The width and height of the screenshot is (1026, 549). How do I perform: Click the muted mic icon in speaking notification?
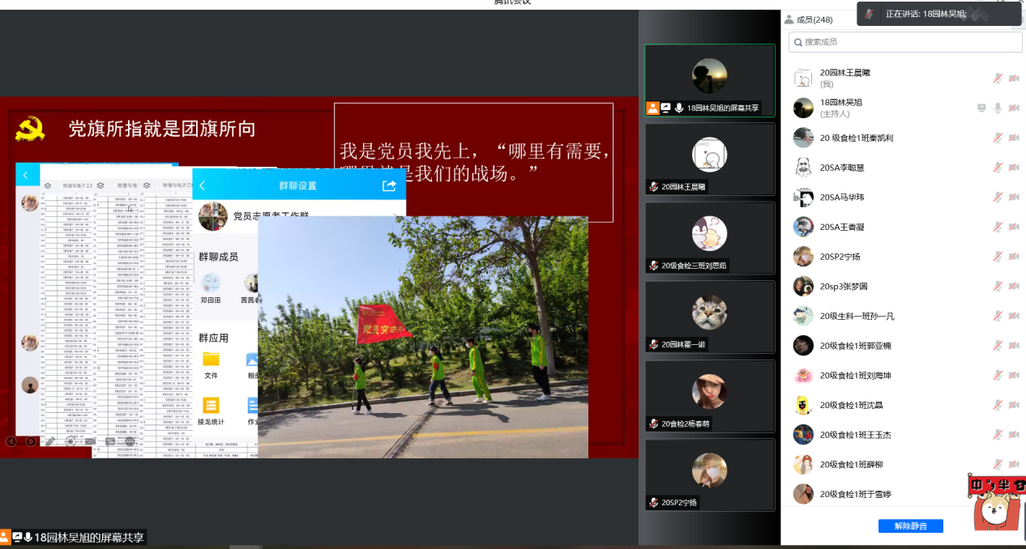point(870,14)
